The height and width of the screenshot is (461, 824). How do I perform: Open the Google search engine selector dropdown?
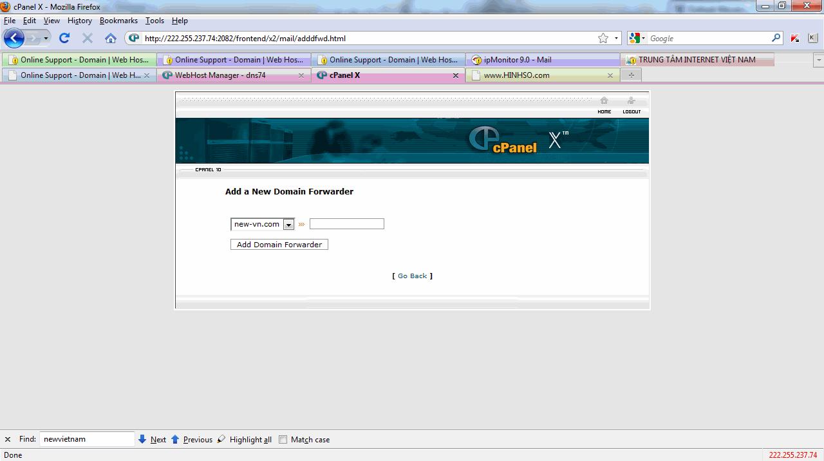click(x=637, y=38)
